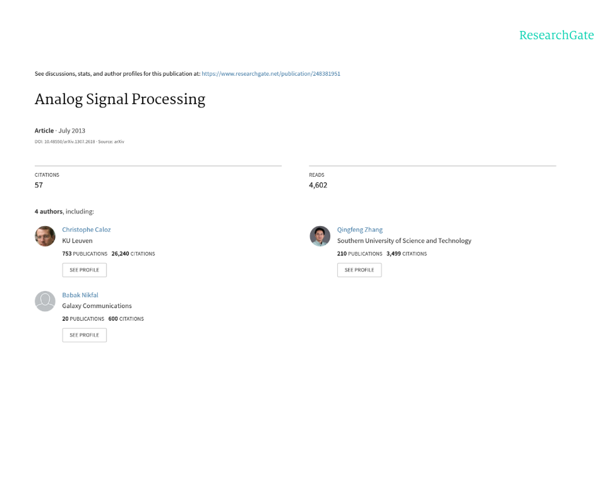Click the reads count 4,602
This screenshot has height=500, width=612.
[318, 185]
